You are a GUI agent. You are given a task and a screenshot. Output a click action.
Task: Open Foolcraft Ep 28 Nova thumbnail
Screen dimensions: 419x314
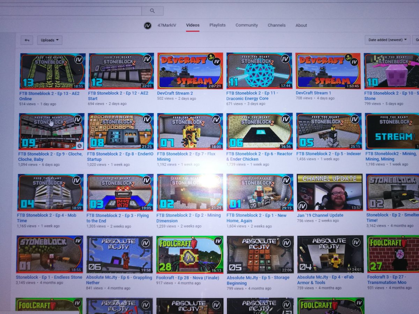point(190,255)
